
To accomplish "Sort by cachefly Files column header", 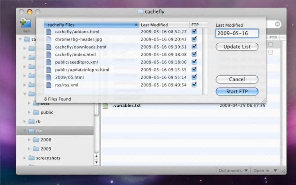I will (x=91, y=25).
